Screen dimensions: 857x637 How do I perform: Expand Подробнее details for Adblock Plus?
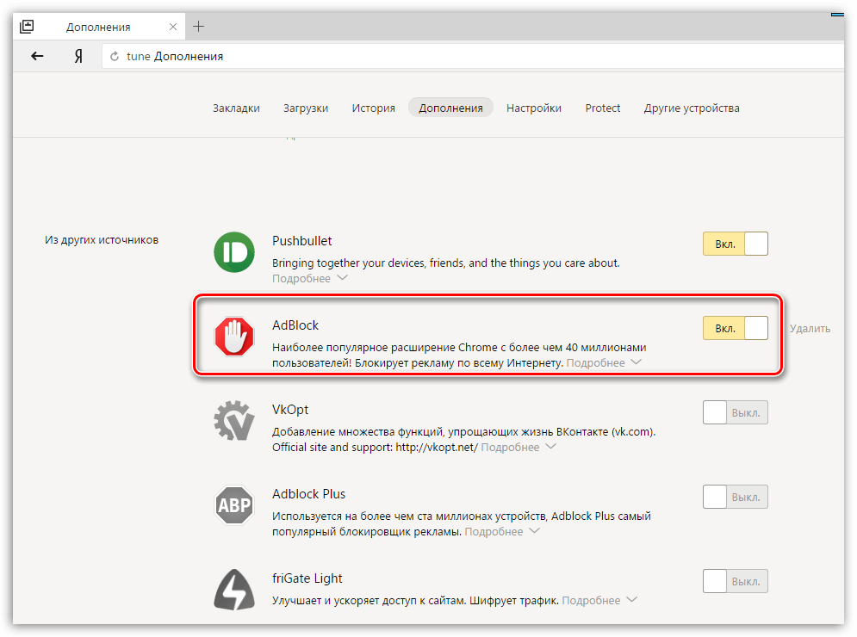(x=501, y=532)
